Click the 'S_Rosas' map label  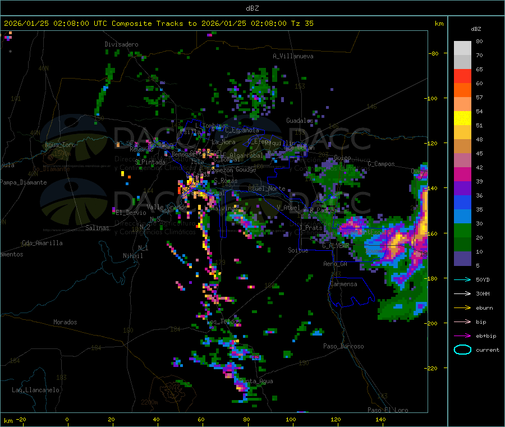[x=226, y=181]
